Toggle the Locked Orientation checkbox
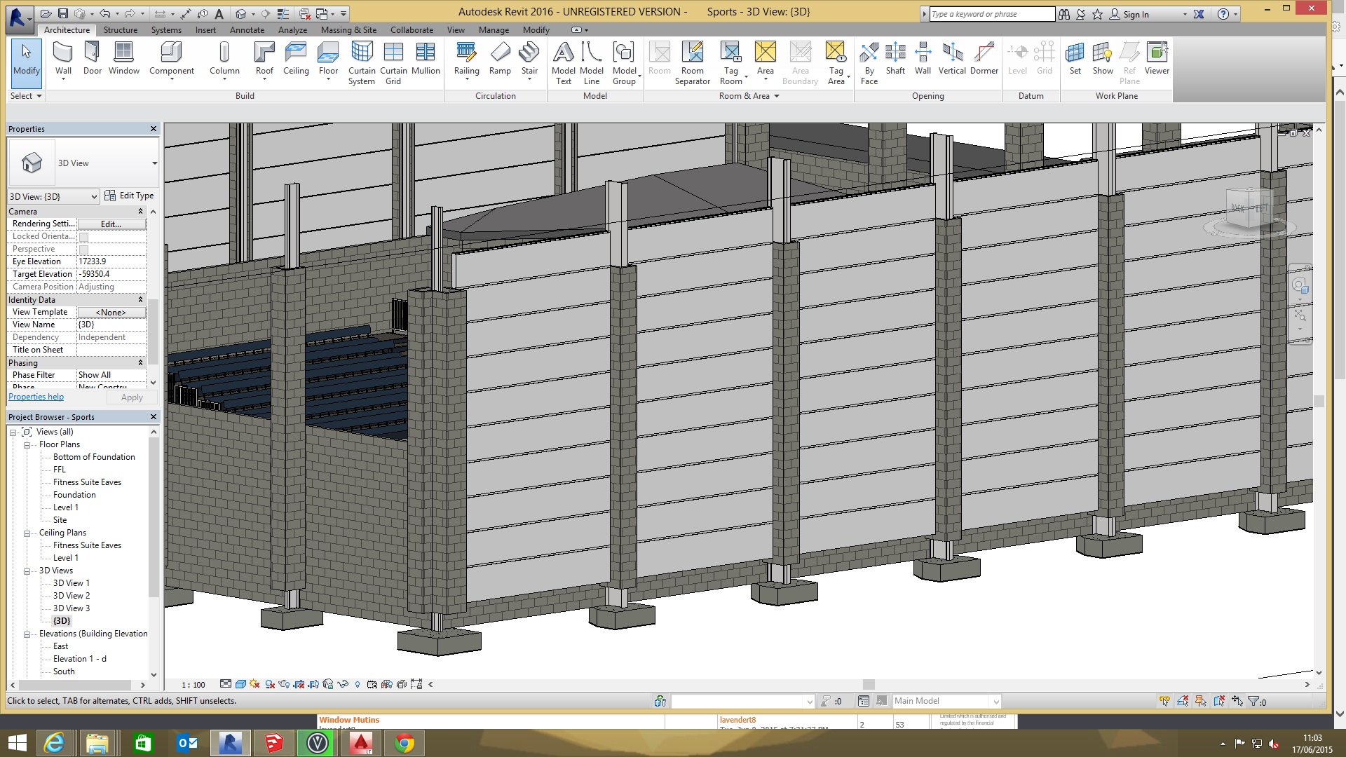The image size is (1346, 757). pos(84,237)
